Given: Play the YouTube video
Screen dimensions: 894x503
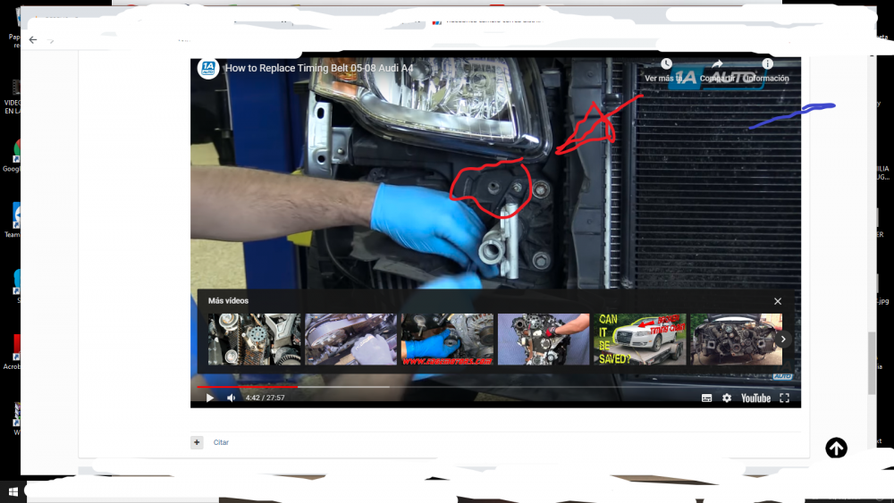Looking at the screenshot, I should point(210,398).
